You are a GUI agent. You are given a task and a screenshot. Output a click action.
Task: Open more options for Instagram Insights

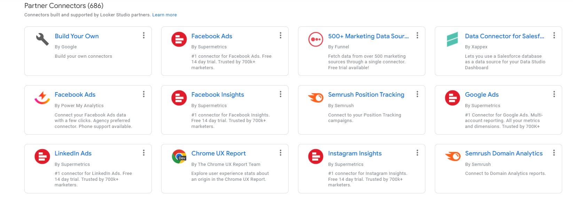point(417,153)
